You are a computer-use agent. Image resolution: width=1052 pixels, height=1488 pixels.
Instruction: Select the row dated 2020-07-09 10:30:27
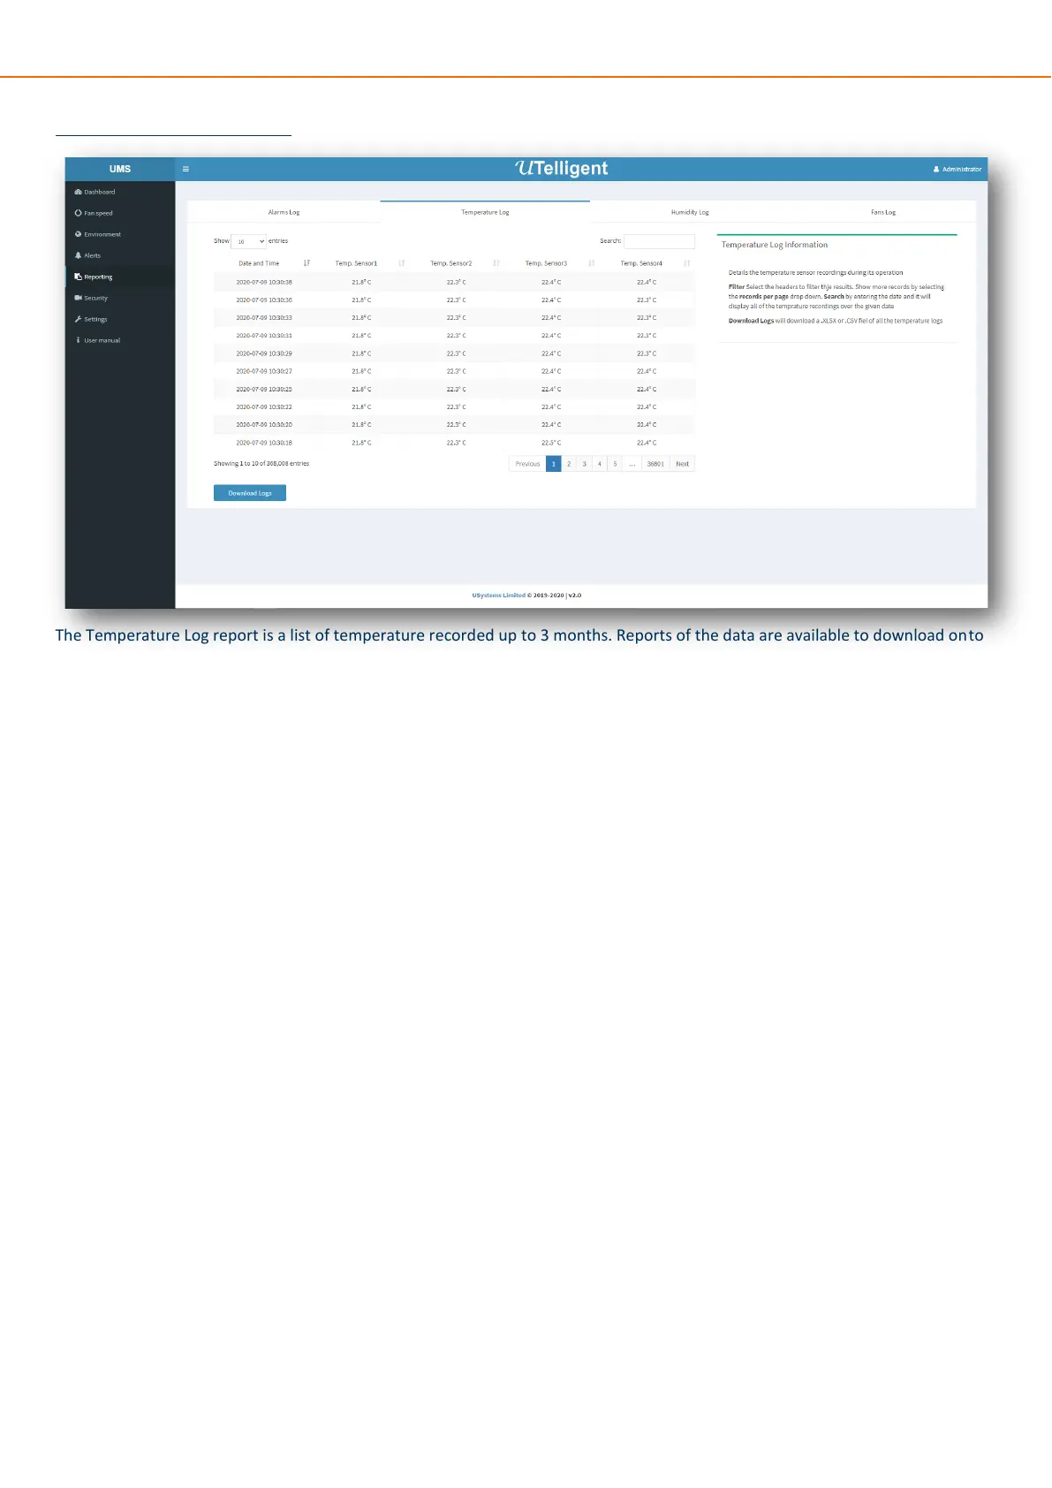coord(454,371)
